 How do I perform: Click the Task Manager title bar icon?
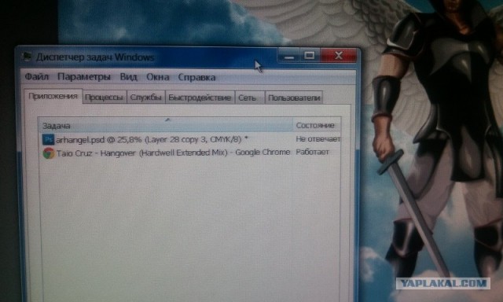[27, 57]
